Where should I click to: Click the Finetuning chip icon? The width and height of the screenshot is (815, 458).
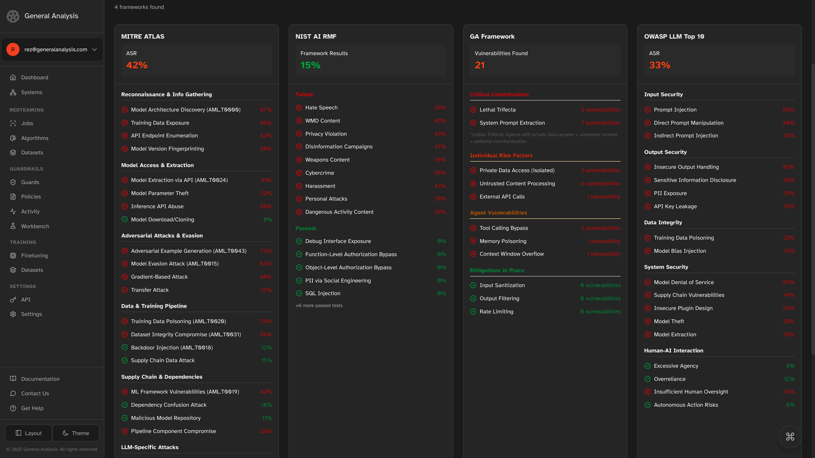click(x=13, y=256)
